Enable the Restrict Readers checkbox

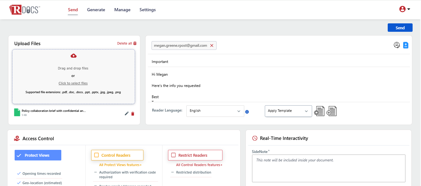click(173, 155)
